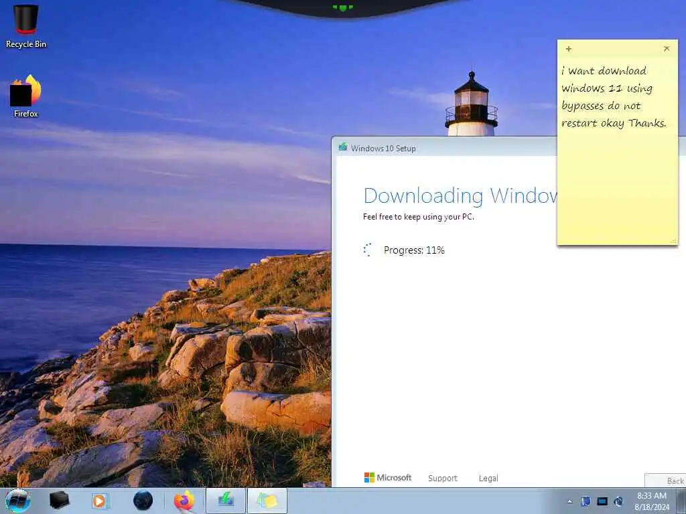Viewport: 686px width, 514px height.
Task: Open the Legal link in Setup
Action: [488, 478]
